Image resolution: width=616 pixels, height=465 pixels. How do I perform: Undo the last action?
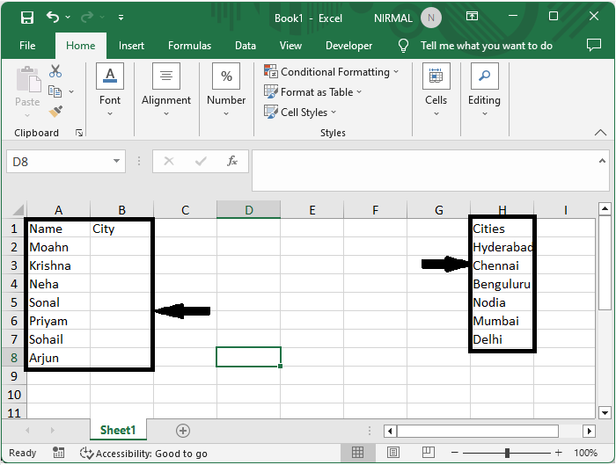click(x=53, y=18)
